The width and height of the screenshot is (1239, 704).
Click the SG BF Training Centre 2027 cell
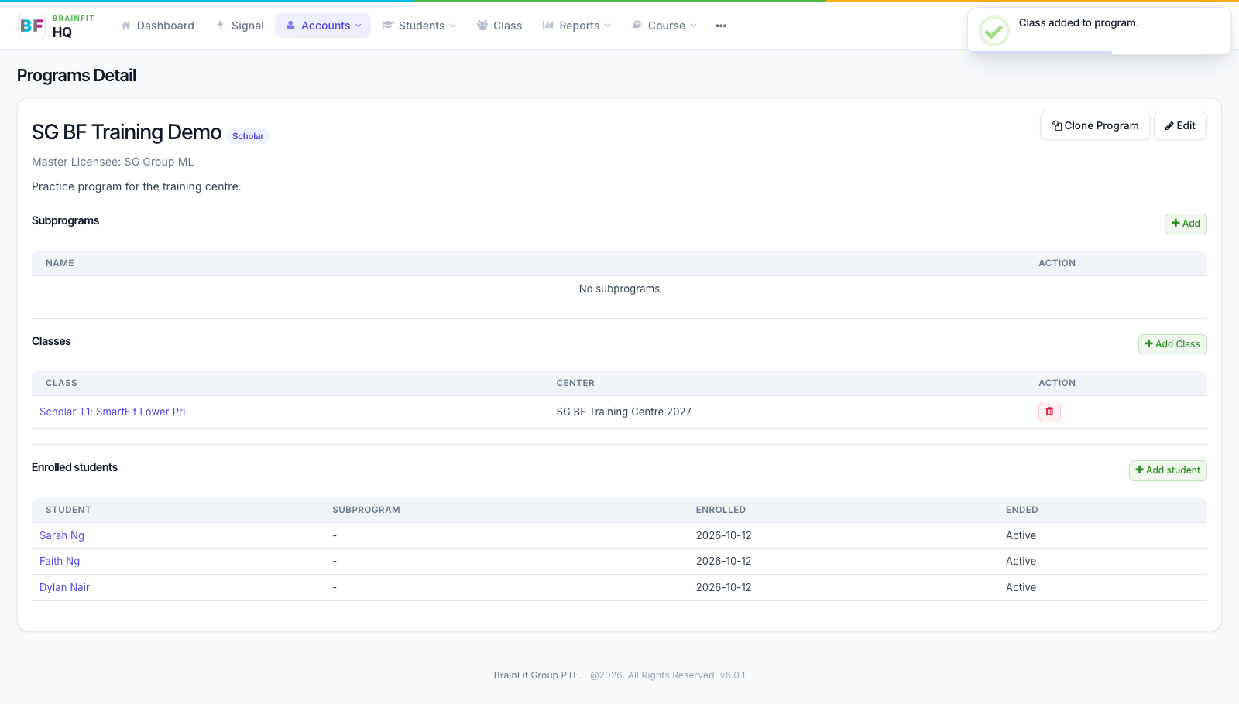pyautogui.click(x=623, y=412)
